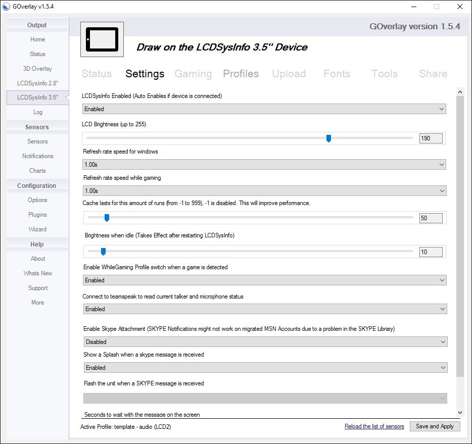The width and height of the screenshot is (472, 444).
Task: Select 3D Overlay in the sidebar
Action: pyautogui.click(x=37, y=69)
